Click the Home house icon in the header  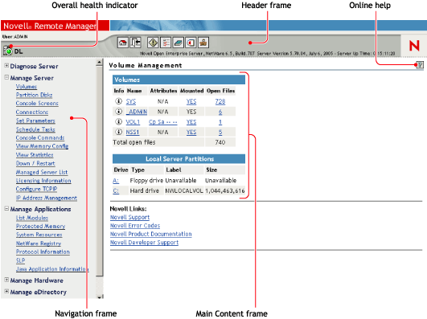(123, 43)
